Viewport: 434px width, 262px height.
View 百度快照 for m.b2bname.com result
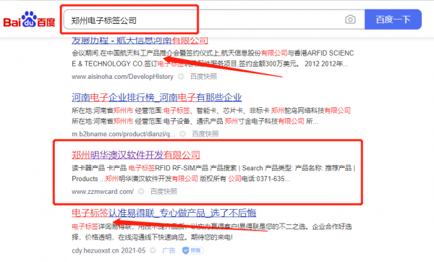coord(205,134)
